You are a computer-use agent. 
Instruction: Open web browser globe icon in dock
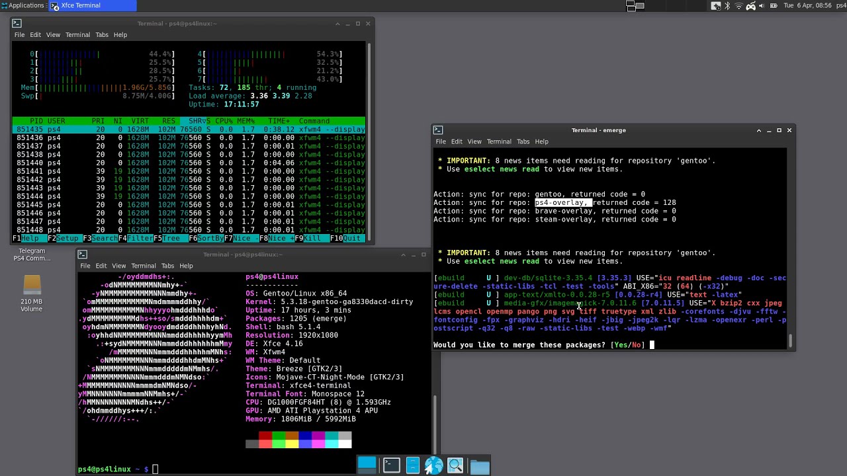point(433,465)
